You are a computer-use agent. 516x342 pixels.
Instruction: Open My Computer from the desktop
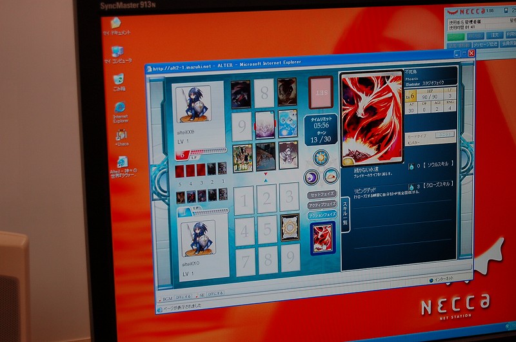coord(117,50)
